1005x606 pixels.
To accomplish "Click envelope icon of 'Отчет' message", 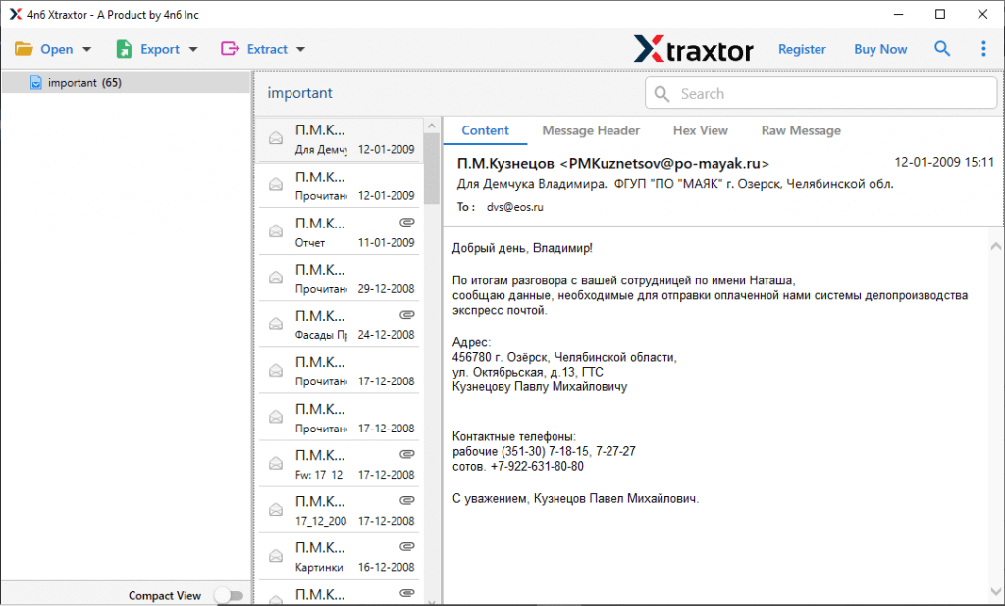I will 276,231.
